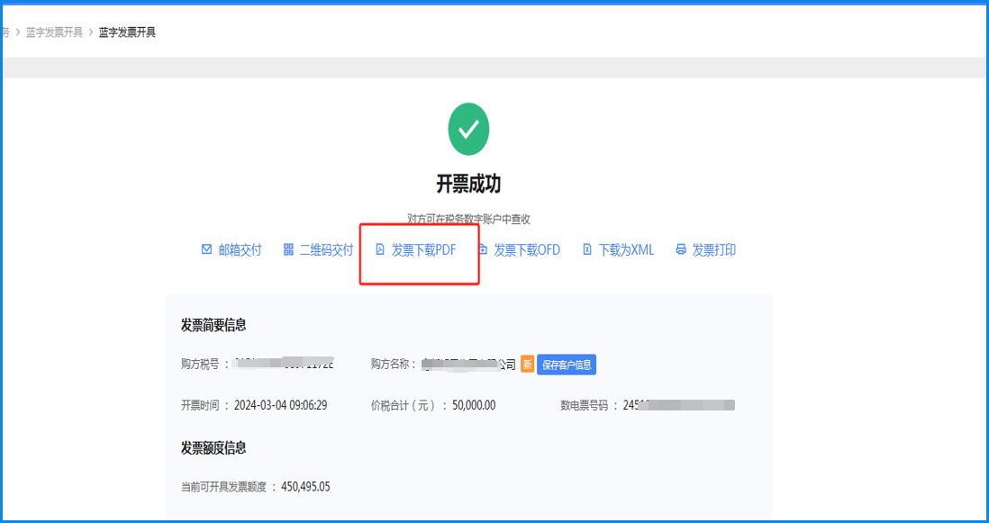Print invoice using the 发票打印 link

[713, 249]
